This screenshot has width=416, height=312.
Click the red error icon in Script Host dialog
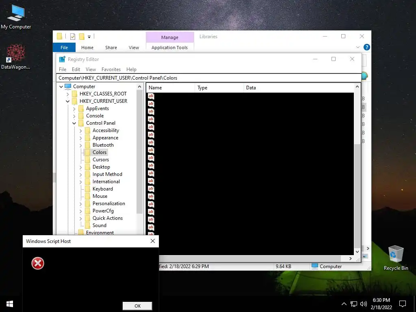[38, 263]
